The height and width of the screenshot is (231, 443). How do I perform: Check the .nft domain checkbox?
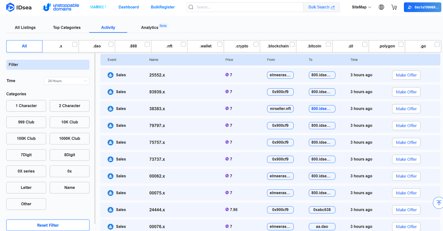[183, 44]
